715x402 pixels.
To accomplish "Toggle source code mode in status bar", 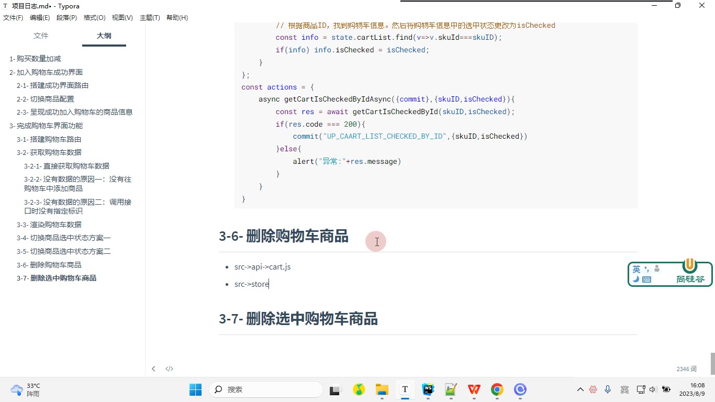I will click(169, 368).
